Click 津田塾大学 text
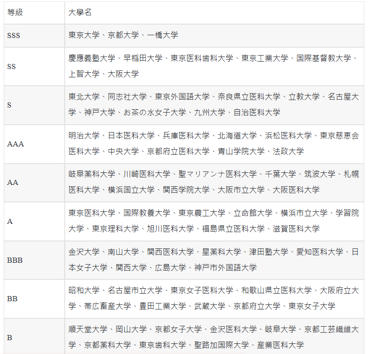 click(x=269, y=252)
